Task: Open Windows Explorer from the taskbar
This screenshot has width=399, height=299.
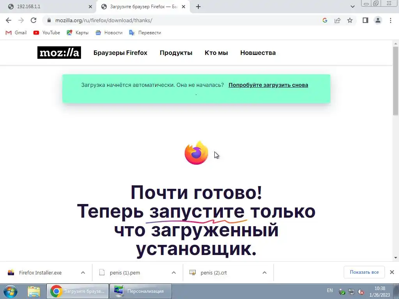Action: pyautogui.click(x=34, y=291)
